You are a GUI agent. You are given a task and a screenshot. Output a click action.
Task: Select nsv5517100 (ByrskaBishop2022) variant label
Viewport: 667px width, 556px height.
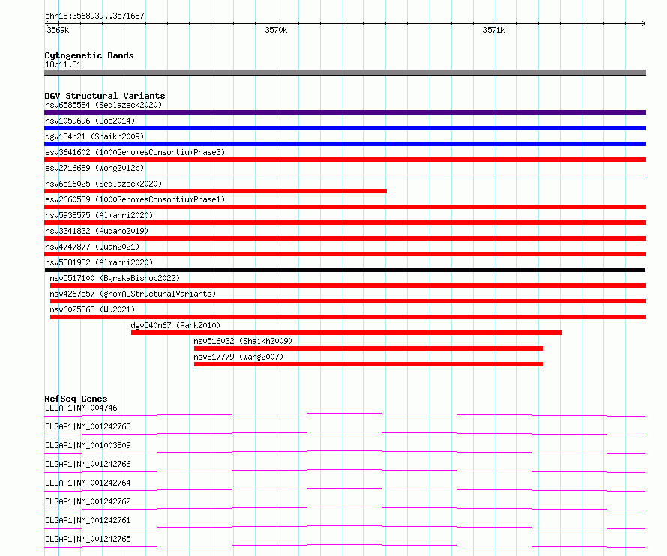(x=115, y=278)
